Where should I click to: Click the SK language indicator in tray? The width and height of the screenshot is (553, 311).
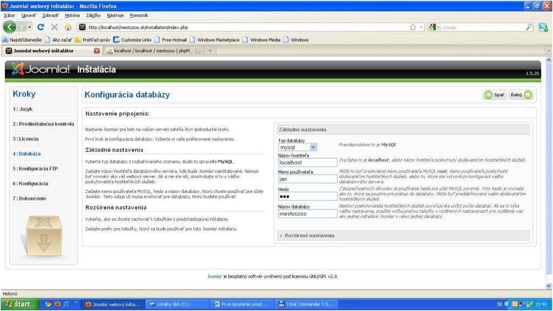[500, 304]
